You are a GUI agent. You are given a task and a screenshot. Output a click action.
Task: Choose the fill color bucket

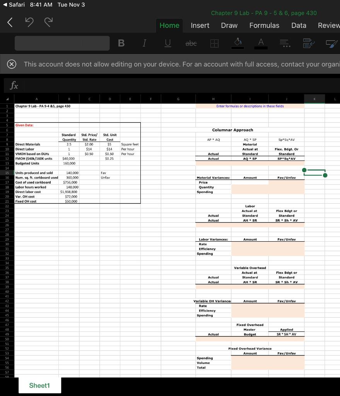[x=238, y=43]
